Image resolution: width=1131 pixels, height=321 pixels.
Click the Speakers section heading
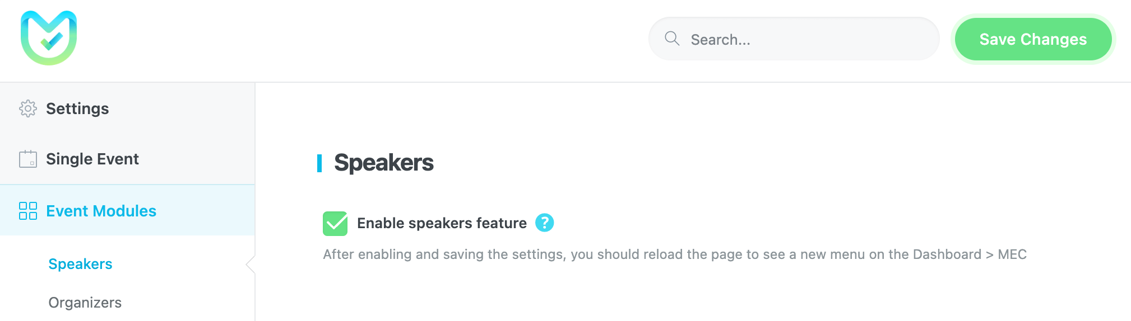pyautogui.click(x=383, y=163)
